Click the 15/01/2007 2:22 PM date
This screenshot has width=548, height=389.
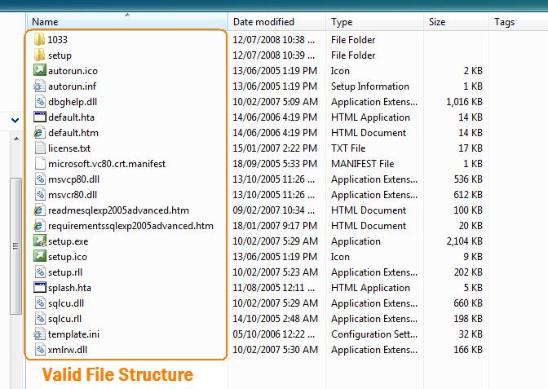(275, 148)
